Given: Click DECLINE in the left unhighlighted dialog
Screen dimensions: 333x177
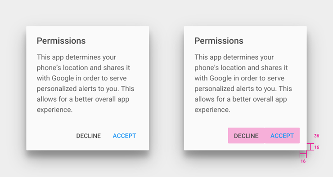Looking at the screenshot, I should click(x=89, y=136).
